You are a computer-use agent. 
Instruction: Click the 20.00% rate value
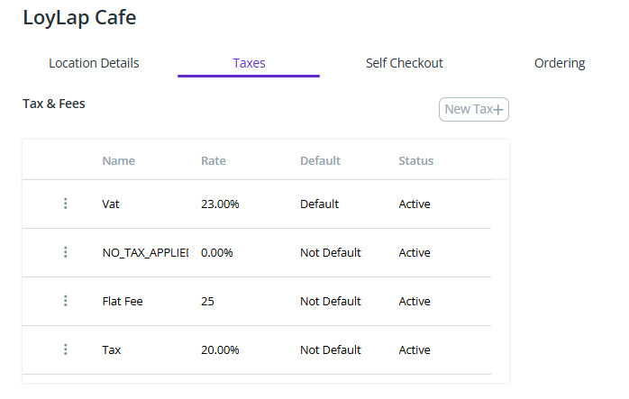pos(220,350)
